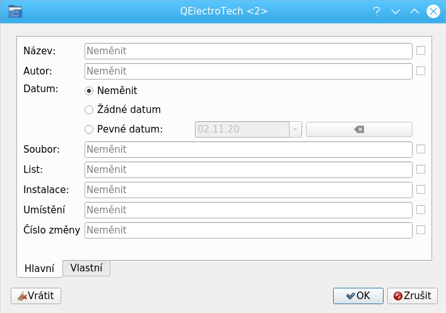This screenshot has width=446, height=313.
Task: Close the dialog with the X icon
Action: click(x=433, y=11)
